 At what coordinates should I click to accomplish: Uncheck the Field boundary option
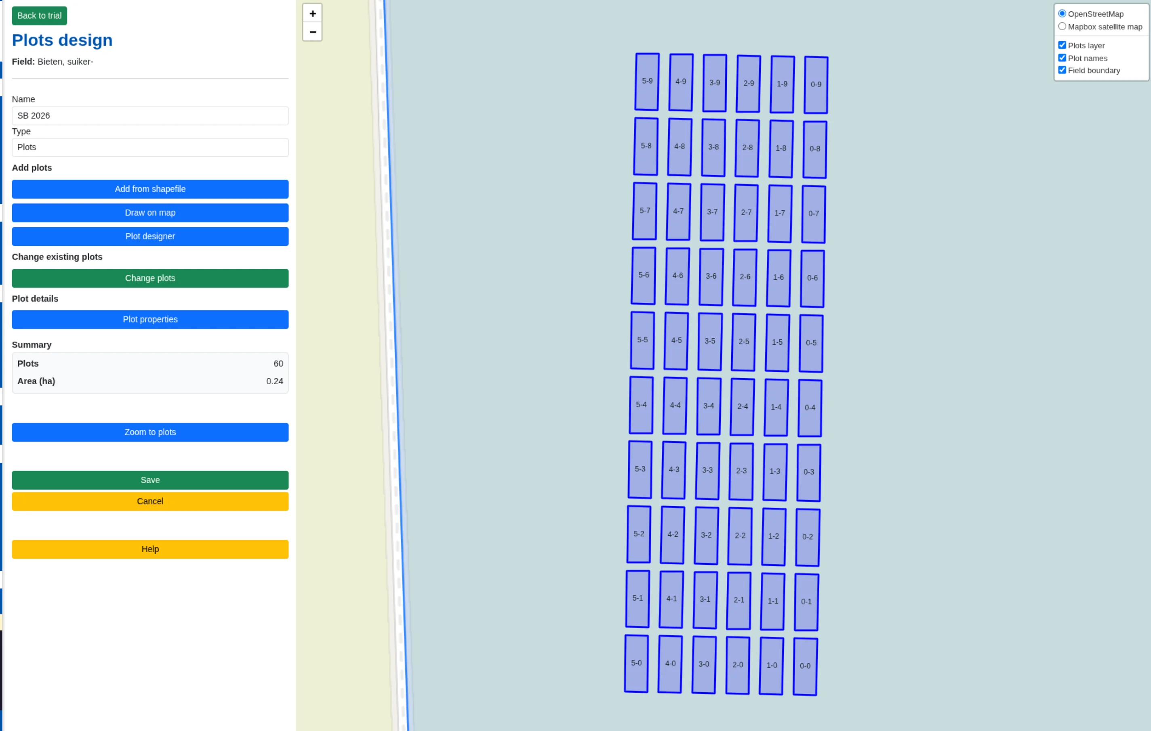1062,70
